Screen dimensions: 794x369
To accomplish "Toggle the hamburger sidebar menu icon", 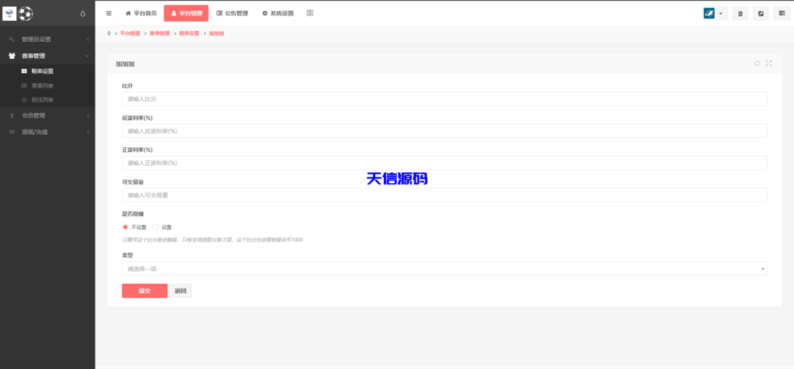I will [x=109, y=14].
